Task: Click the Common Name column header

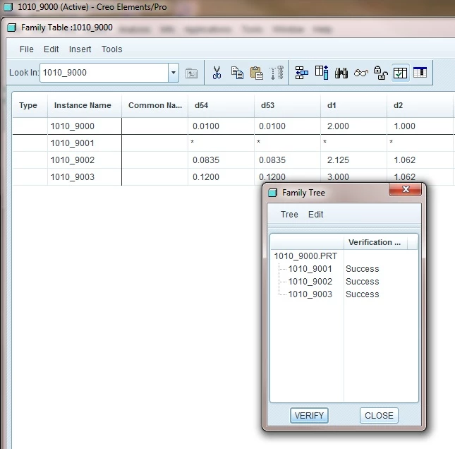Action: [x=155, y=105]
